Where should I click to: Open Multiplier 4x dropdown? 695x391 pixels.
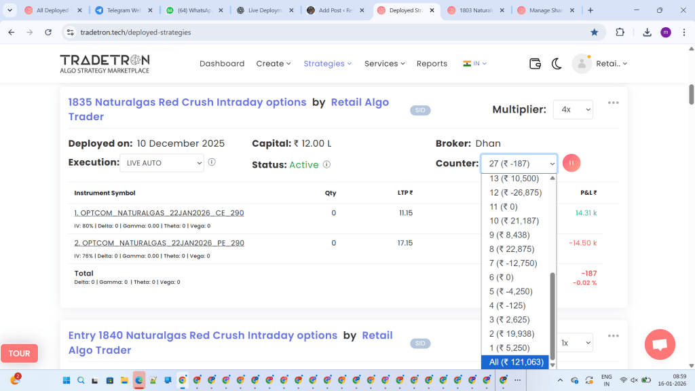tap(573, 109)
